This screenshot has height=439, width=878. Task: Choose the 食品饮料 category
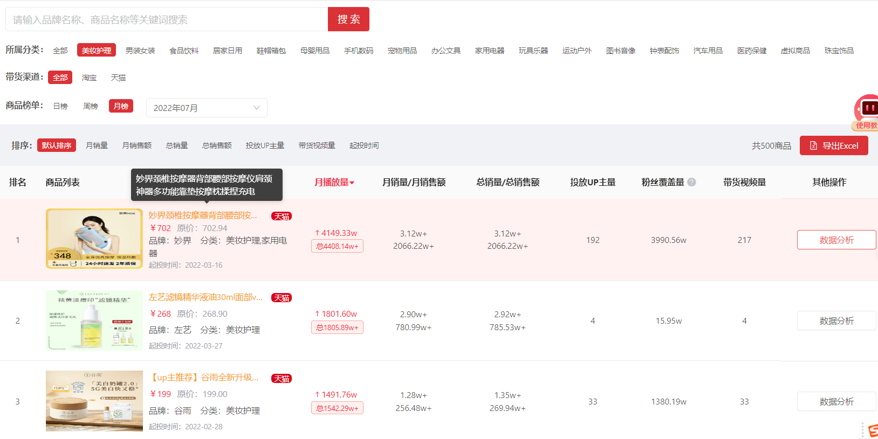click(184, 51)
